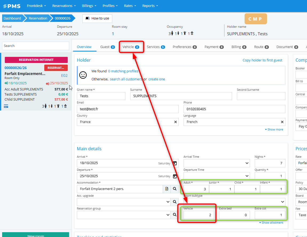Open the Room subtype dropdown

(234, 202)
